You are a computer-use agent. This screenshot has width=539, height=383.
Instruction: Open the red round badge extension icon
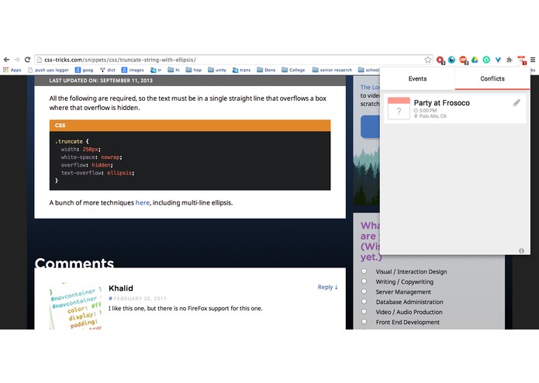[463, 60]
